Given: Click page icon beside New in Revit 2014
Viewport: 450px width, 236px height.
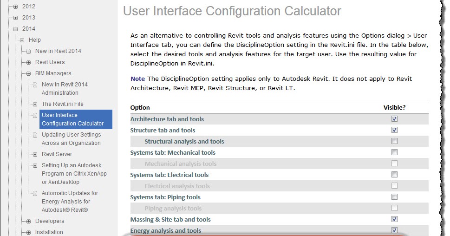Looking at the screenshot, I should pyautogui.click(x=28, y=52).
